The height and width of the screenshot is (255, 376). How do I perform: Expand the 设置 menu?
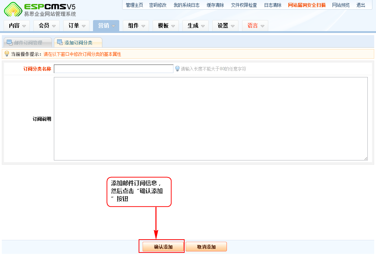[226, 25]
